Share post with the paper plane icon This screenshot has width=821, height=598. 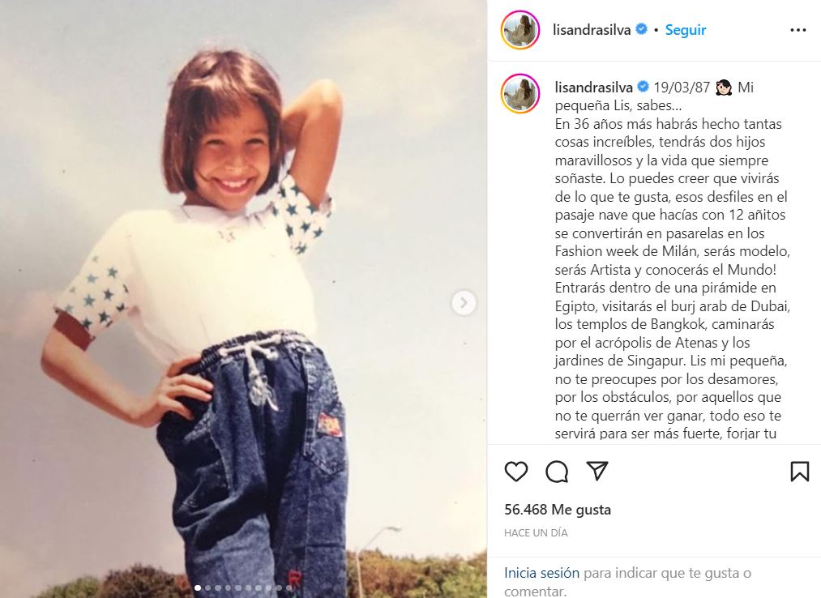pyautogui.click(x=597, y=471)
